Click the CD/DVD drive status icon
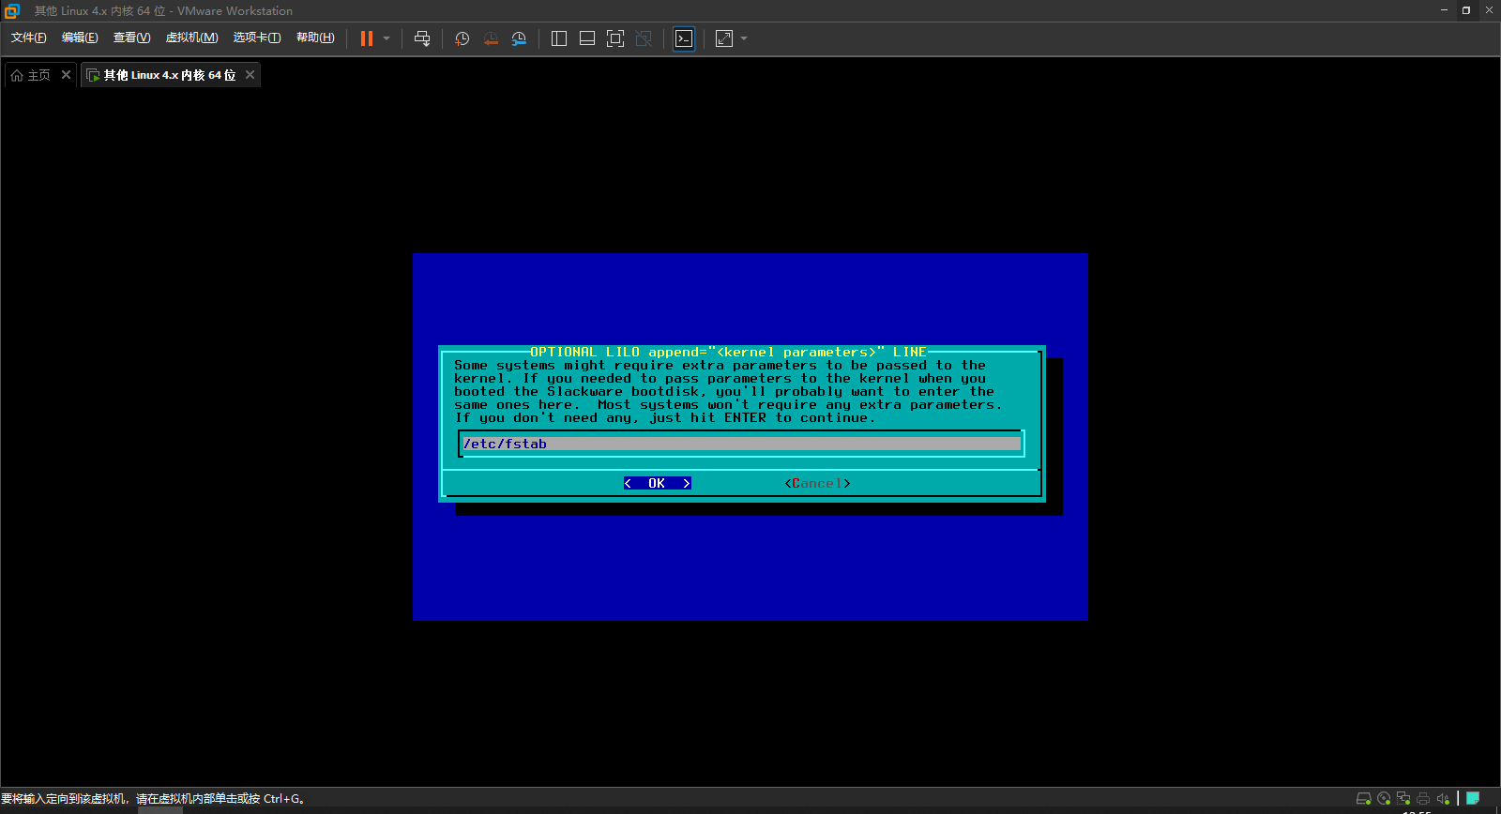 pyautogui.click(x=1384, y=799)
